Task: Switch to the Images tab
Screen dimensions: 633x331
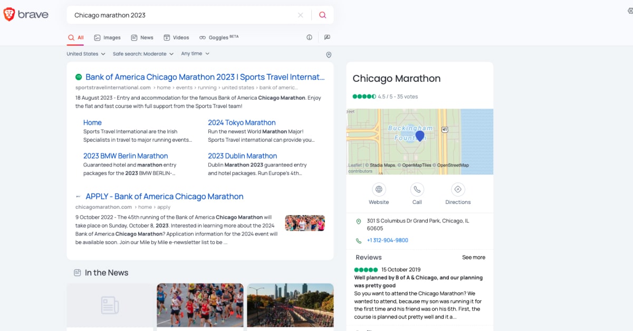Action: pyautogui.click(x=108, y=37)
